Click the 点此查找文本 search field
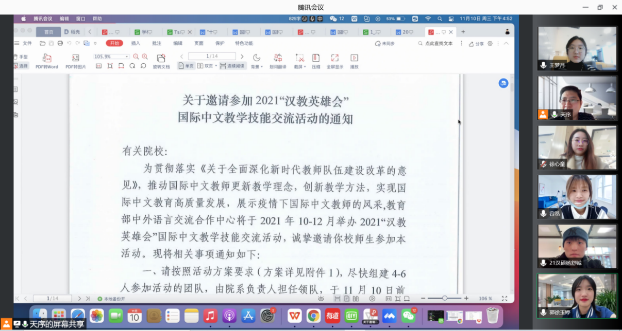Viewport: 622px width, 331px height. click(440, 43)
